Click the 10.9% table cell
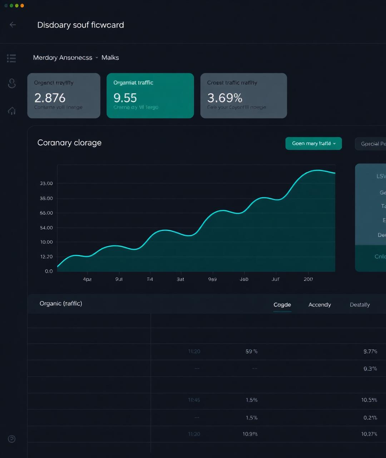The height and width of the screenshot is (458, 386). (250, 434)
